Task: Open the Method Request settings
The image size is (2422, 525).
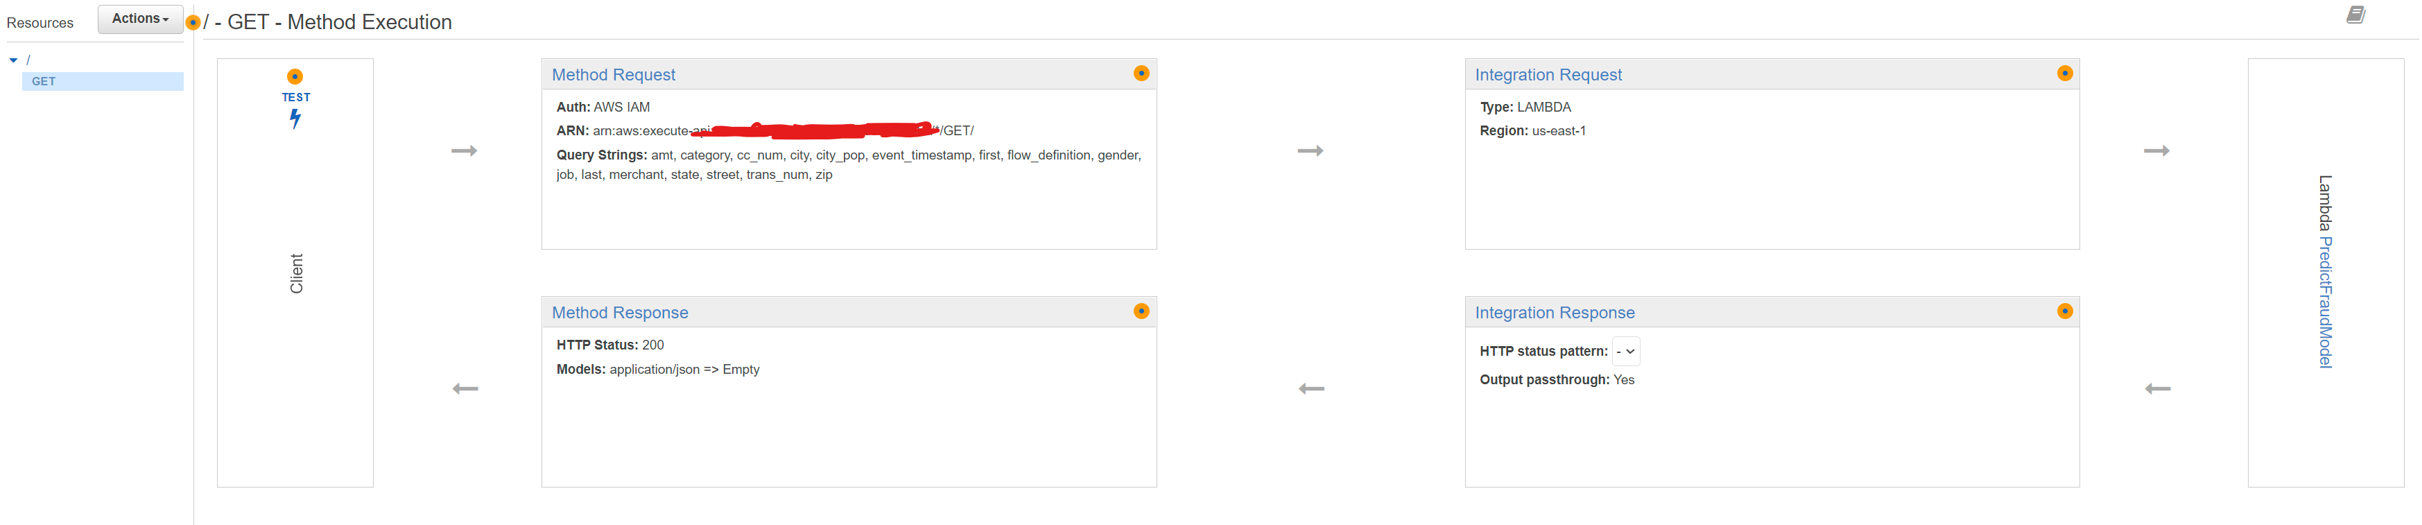Action: point(613,76)
